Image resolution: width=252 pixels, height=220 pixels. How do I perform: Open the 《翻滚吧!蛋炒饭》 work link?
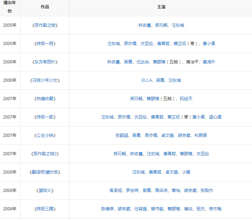tap(45, 172)
